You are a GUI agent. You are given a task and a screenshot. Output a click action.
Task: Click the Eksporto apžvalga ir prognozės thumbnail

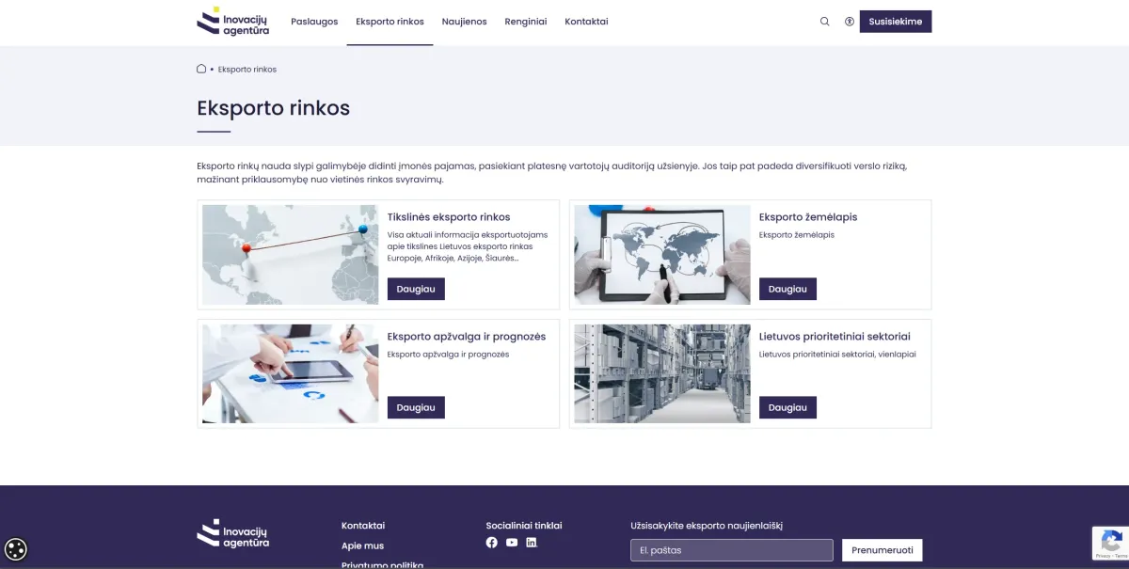(x=292, y=373)
